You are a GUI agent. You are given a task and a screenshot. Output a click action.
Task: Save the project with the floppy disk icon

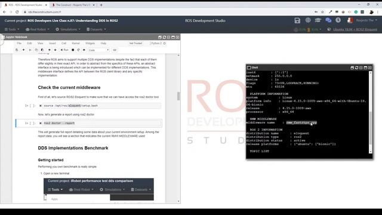click(297, 20)
